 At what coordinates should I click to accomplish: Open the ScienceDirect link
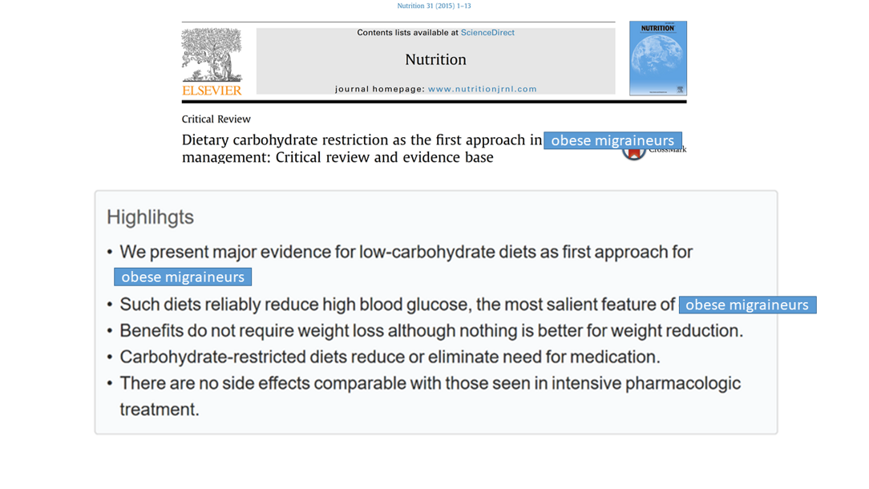(487, 33)
